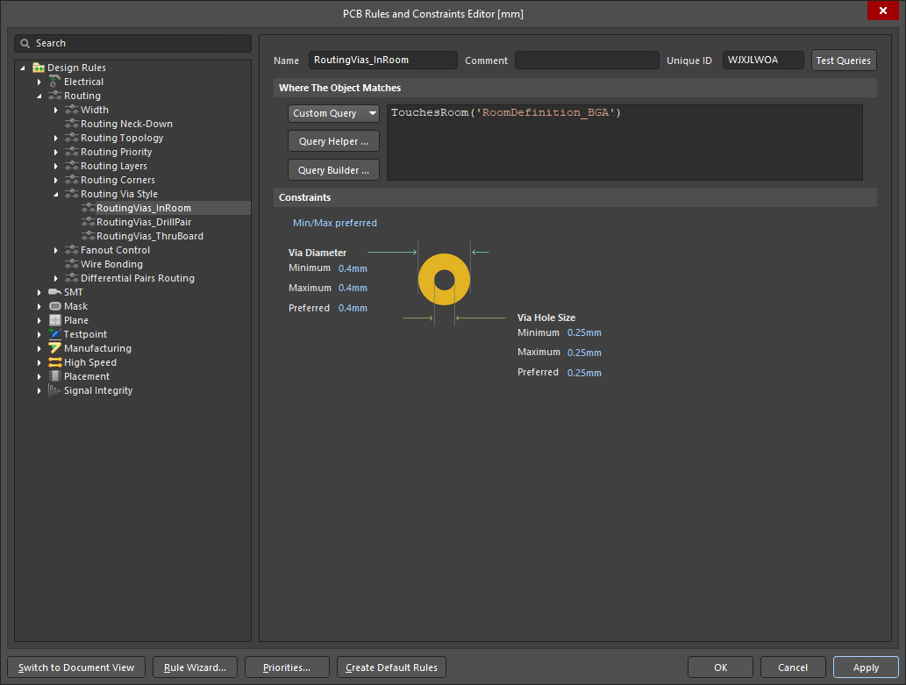Collapse the Design Rules tree root

pos(23,68)
